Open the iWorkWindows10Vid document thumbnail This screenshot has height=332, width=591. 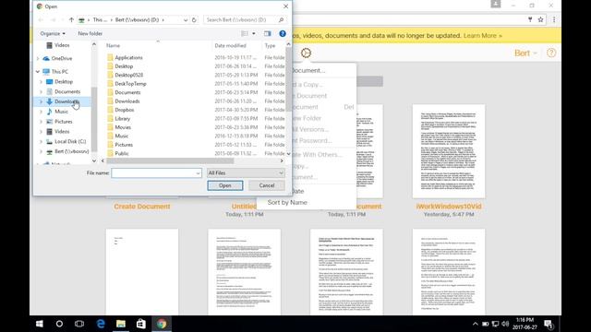(x=449, y=151)
